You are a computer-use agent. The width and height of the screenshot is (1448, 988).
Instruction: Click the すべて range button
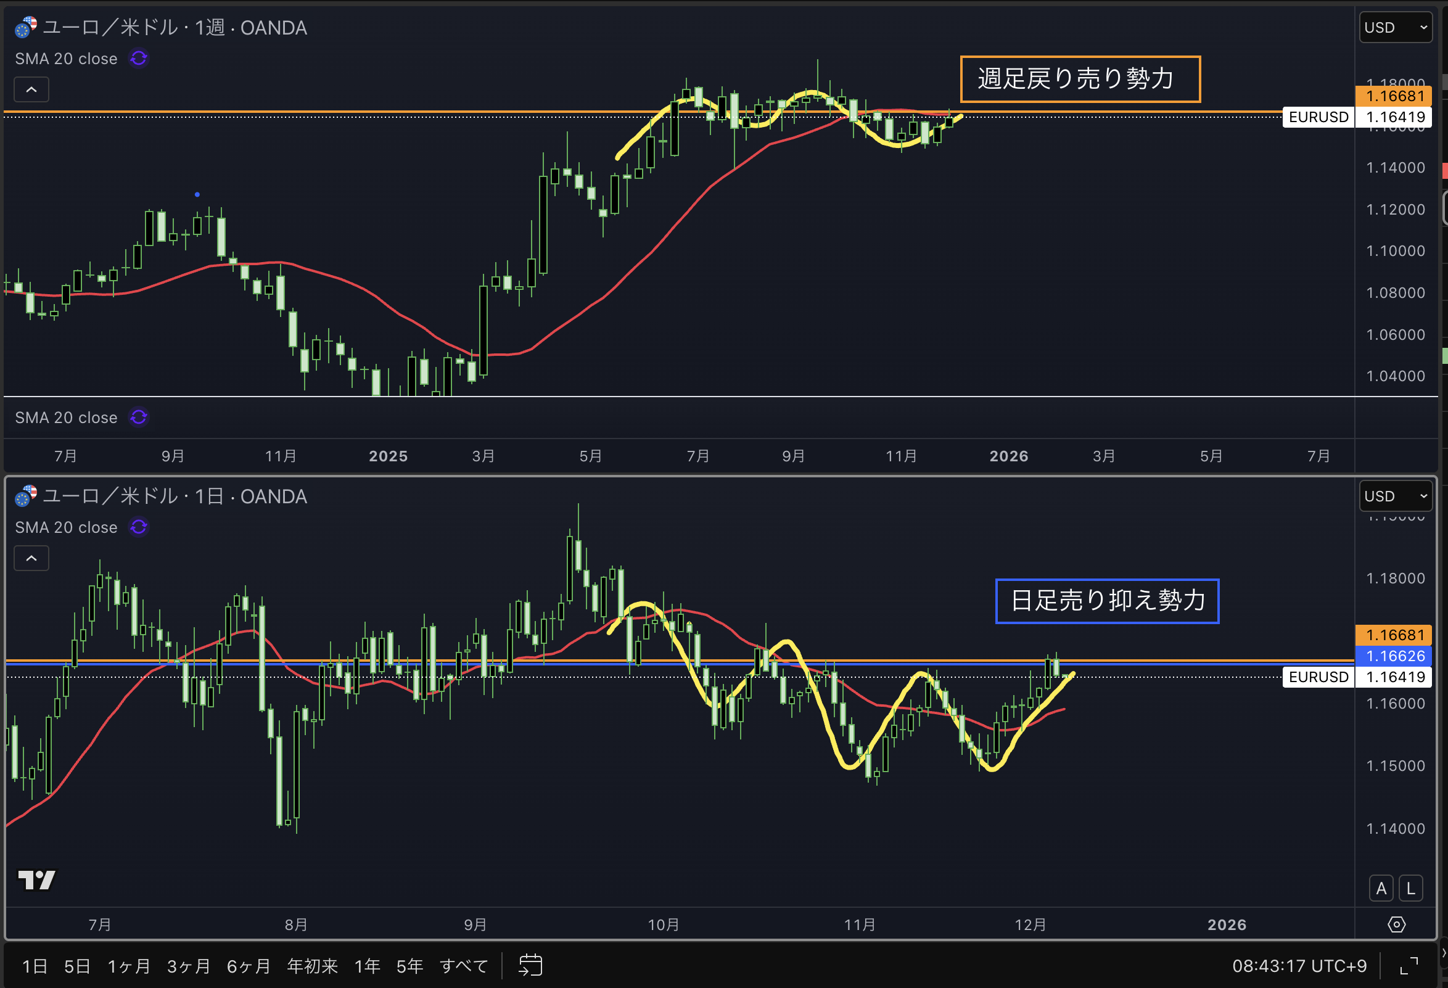pos(463,966)
